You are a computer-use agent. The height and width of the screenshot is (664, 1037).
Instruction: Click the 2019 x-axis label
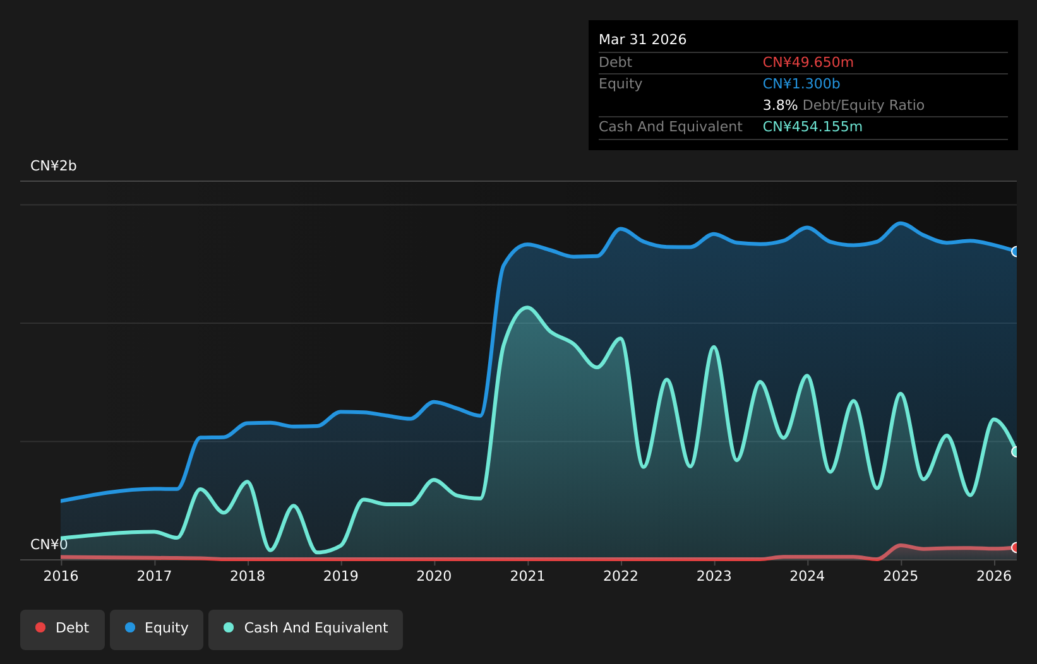pos(341,576)
